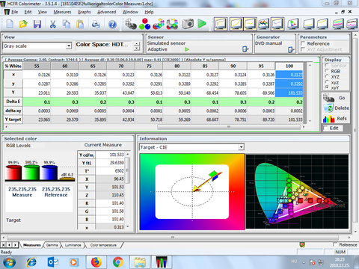
Task: Click the CIE chromaticity diagram thumbnail
Action: coord(297,191)
